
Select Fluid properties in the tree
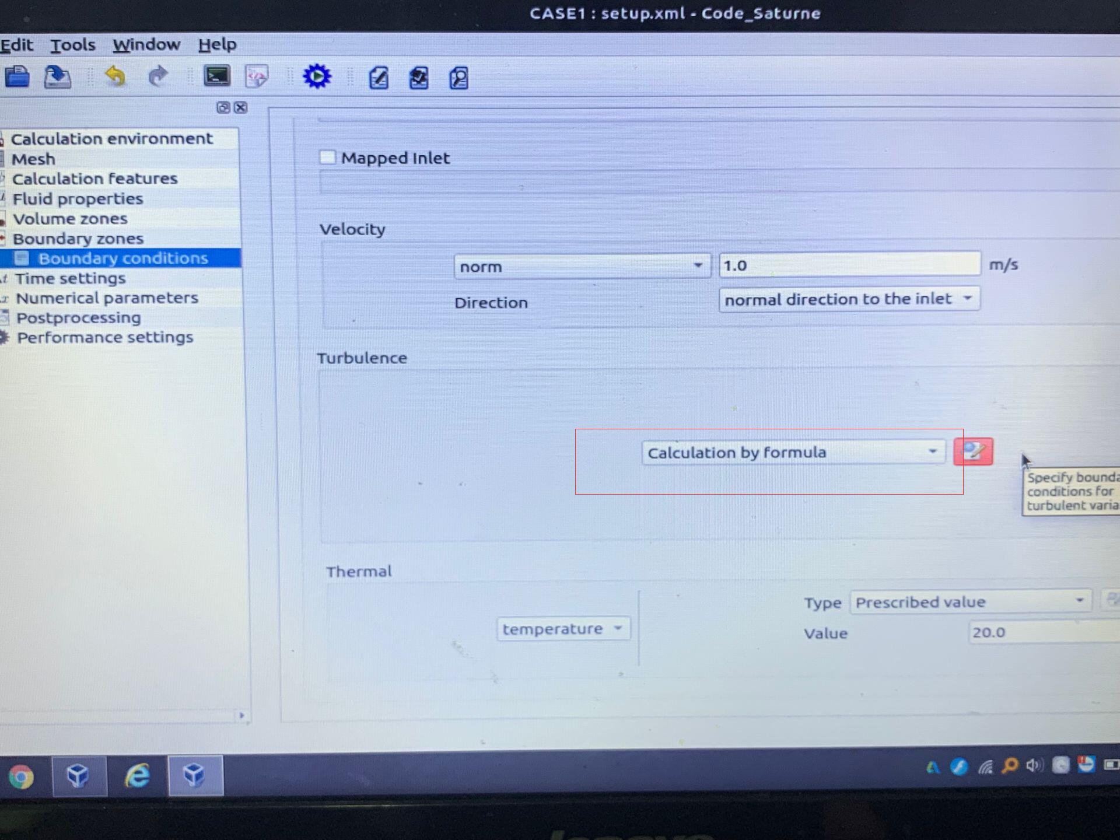[78, 199]
